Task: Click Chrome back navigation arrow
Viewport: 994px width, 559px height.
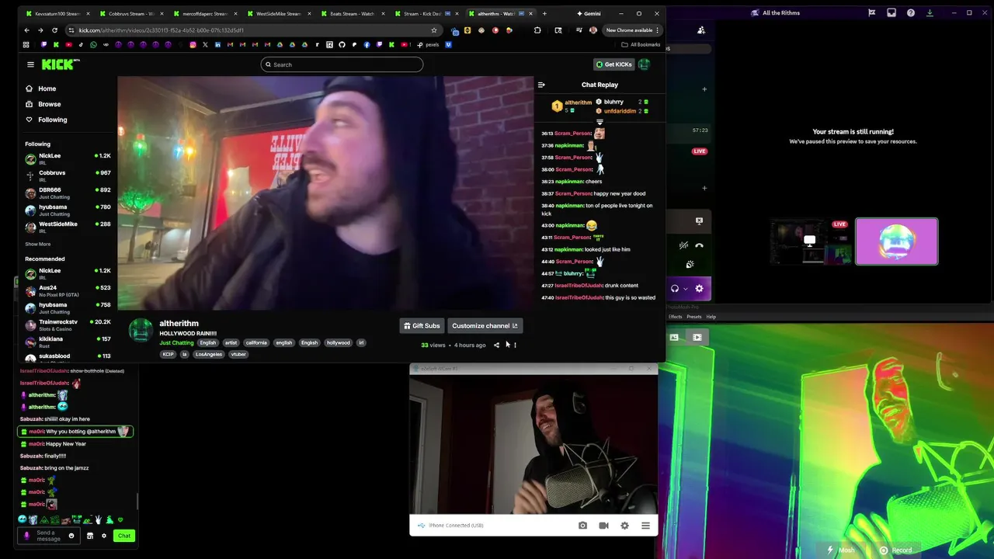Action: click(26, 30)
